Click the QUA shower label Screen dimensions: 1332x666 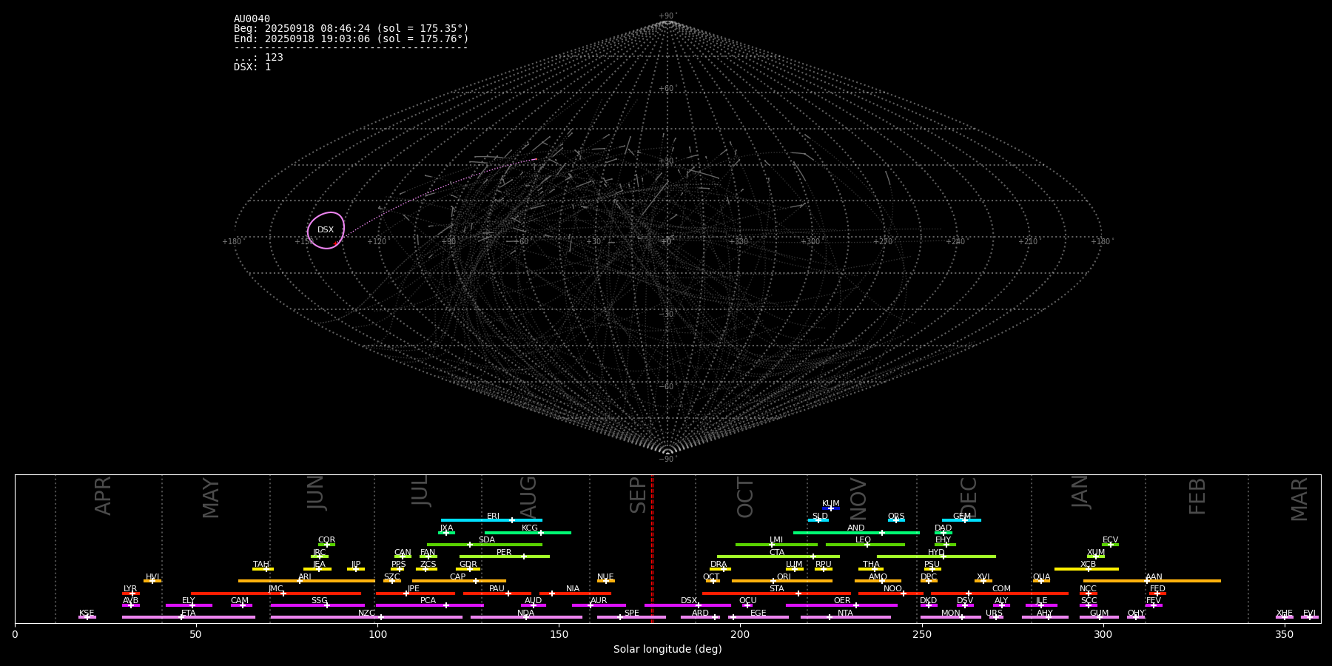tap(1042, 577)
